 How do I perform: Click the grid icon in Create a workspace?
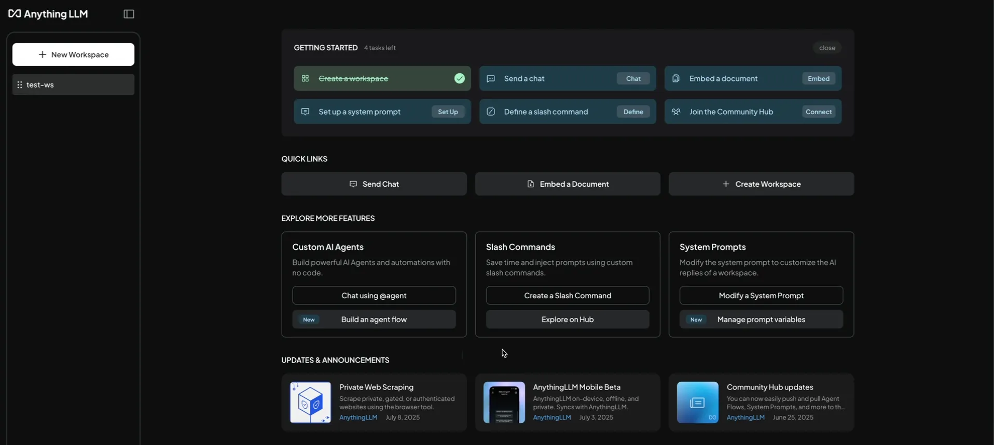(x=306, y=78)
